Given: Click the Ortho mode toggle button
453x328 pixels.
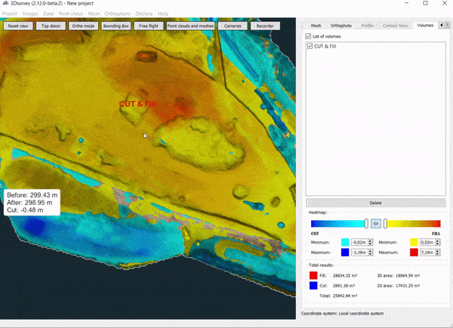Looking at the screenshot, I should coord(82,26).
